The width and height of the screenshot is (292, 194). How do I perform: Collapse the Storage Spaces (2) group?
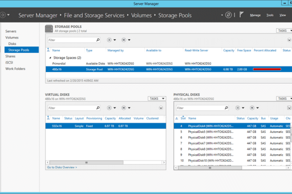50,58
